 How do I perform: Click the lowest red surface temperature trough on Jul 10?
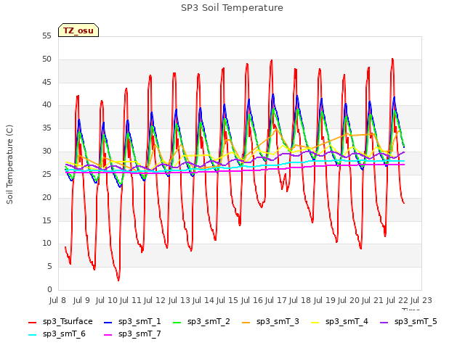coord(118,280)
